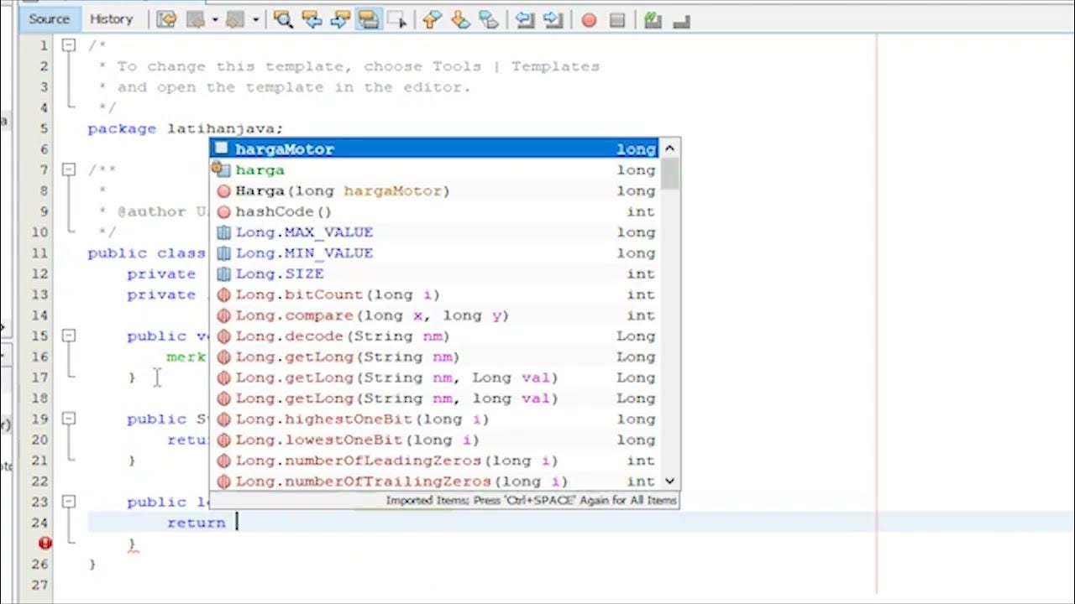Click the completion list scrollbar thumb
The width and height of the screenshot is (1075, 604).
[669, 174]
